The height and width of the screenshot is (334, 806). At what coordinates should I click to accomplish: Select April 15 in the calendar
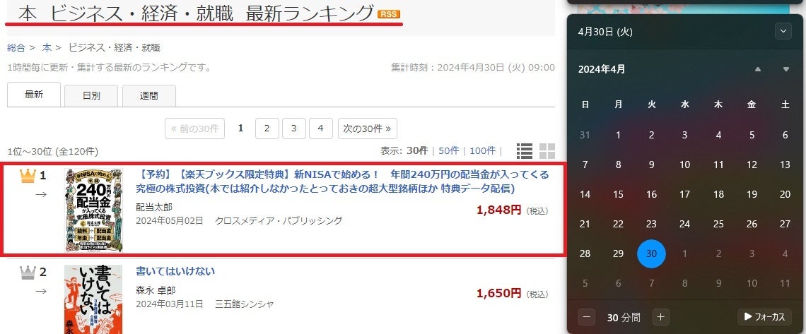(x=619, y=194)
